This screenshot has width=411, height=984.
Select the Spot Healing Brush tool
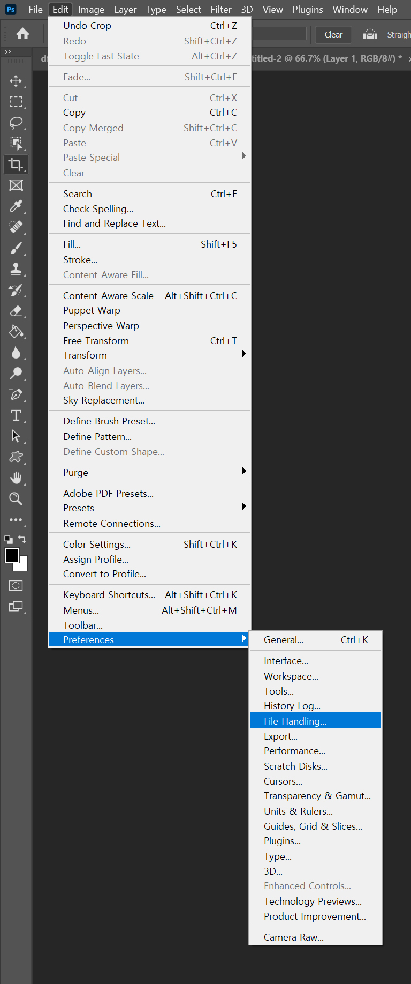[16, 227]
